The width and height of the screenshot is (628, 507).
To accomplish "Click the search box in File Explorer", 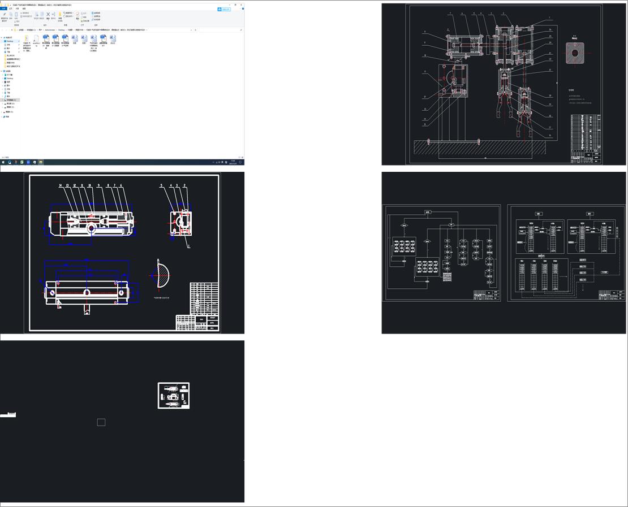I will 221,30.
